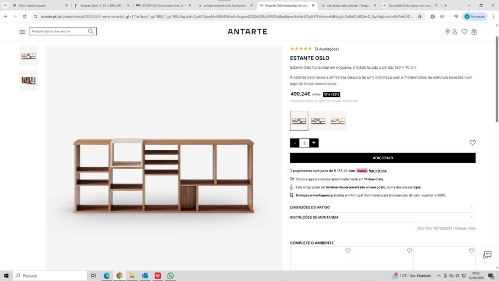Open the tab search dropdown arrow
This screenshot has height=281, width=499.
click(5, 5)
